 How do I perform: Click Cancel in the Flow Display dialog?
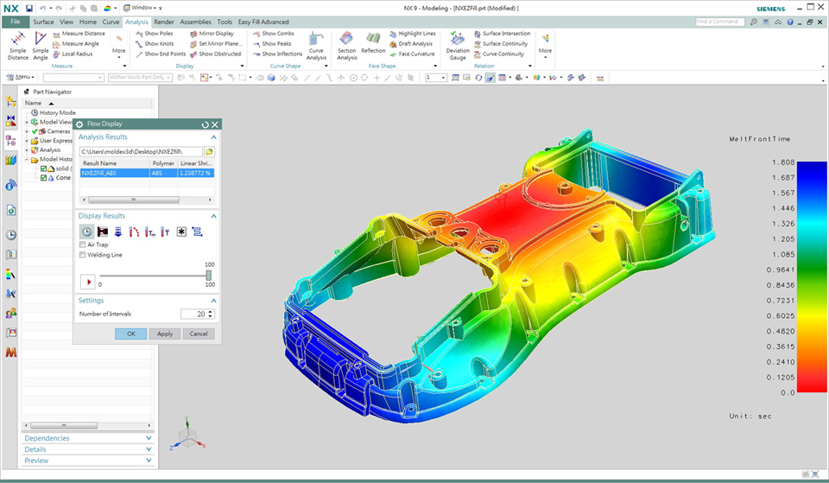click(x=199, y=334)
